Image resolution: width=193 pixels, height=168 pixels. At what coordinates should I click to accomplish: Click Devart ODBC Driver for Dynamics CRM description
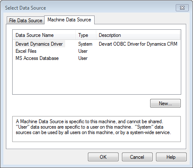point(138,44)
